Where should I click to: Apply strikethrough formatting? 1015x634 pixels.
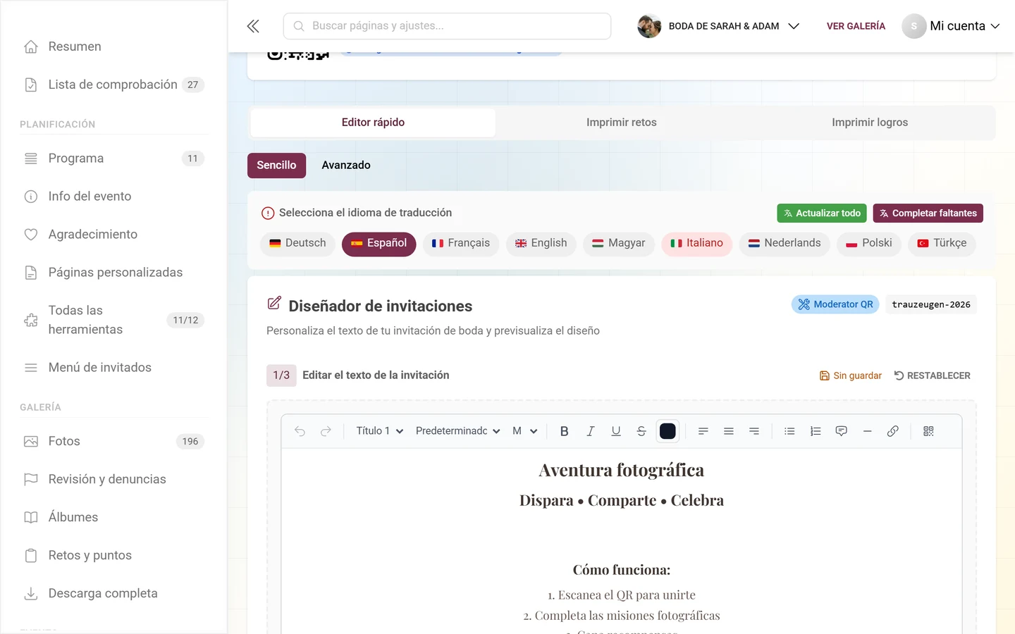(x=641, y=431)
